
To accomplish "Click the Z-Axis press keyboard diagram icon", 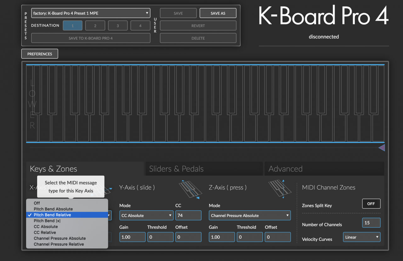I will 280,189.
